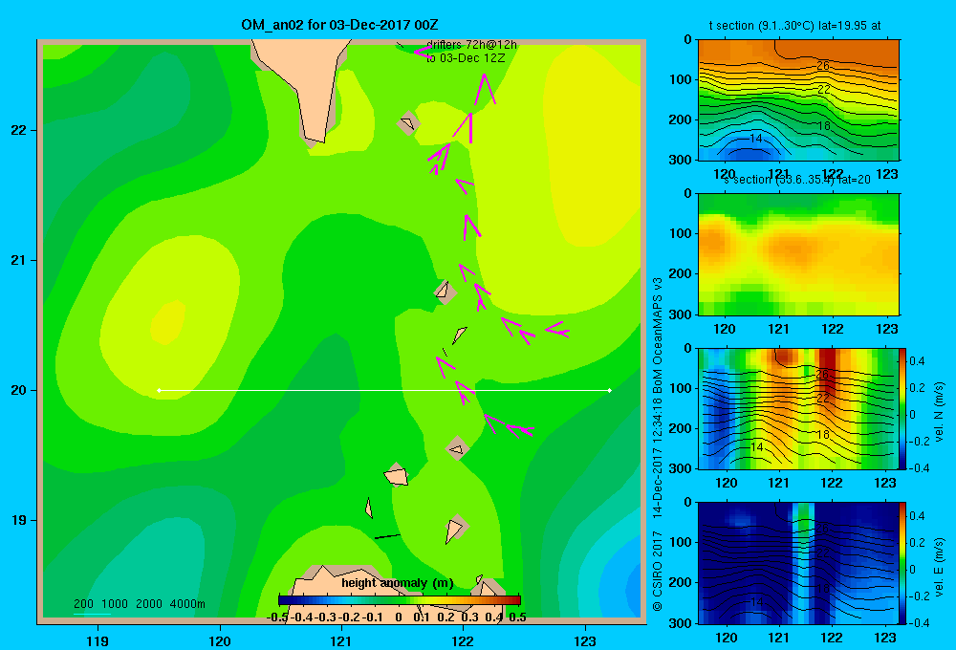This screenshot has height=650, width=956.
Task: Select the 'vel. N (m/s)' axis label
Action: (x=939, y=412)
